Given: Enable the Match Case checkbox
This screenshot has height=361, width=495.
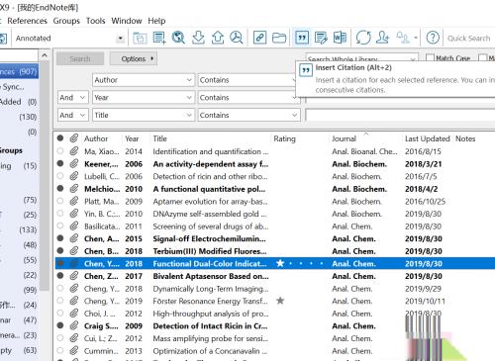Looking at the screenshot, I should point(430,58).
